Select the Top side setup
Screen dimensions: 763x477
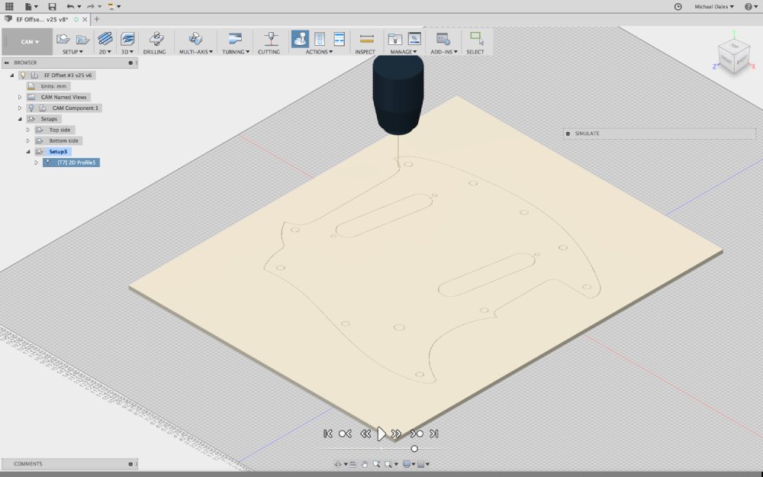pyautogui.click(x=60, y=130)
